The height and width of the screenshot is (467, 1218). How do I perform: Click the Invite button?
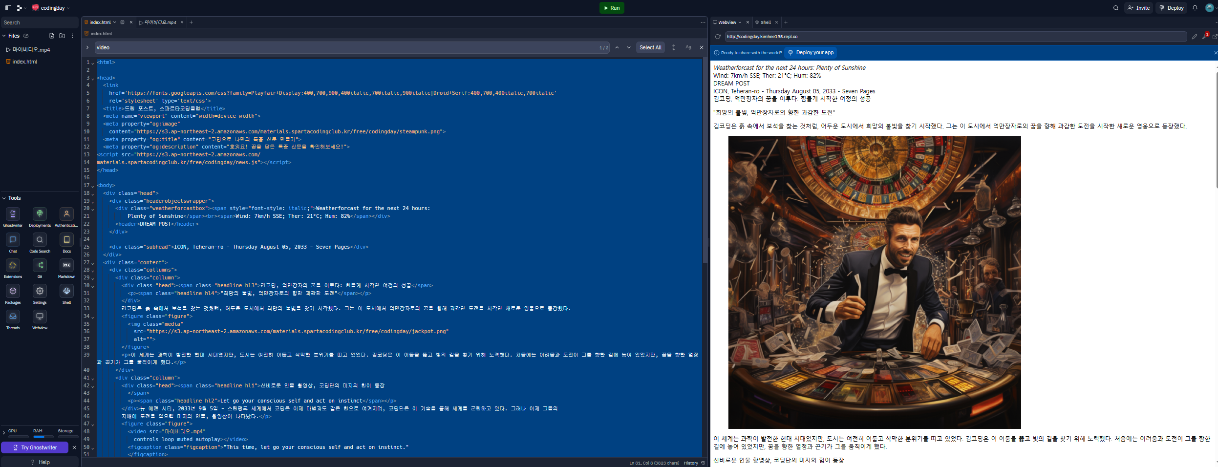click(x=1139, y=8)
